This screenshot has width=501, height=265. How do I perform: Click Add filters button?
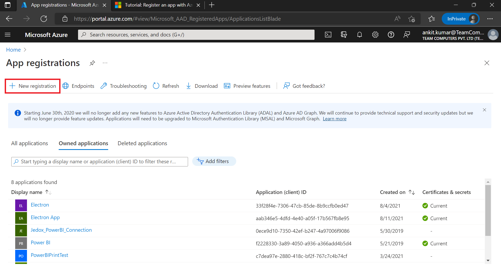click(x=214, y=161)
